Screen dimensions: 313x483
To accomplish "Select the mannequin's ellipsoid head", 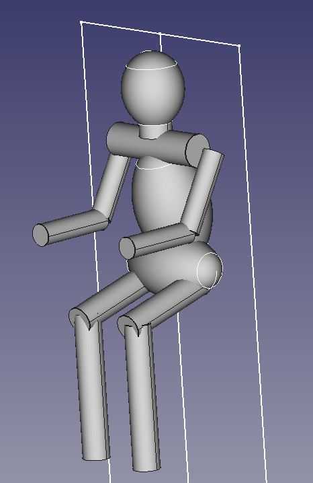I will [x=153, y=89].
